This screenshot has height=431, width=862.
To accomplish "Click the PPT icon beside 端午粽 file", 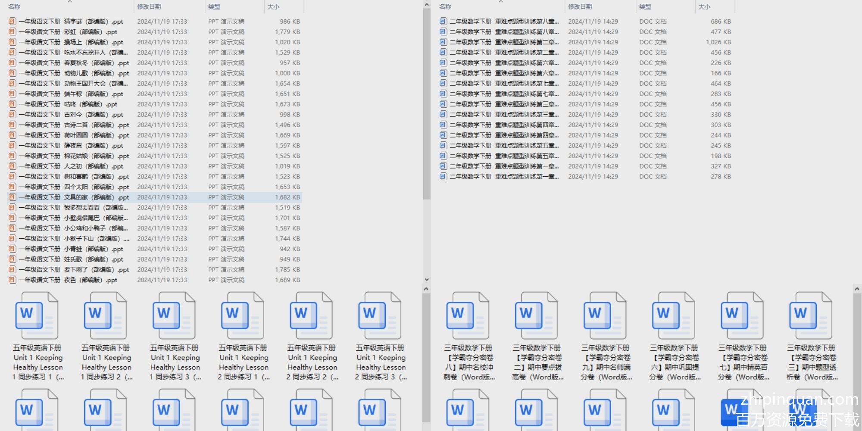I will coord(12,94).
